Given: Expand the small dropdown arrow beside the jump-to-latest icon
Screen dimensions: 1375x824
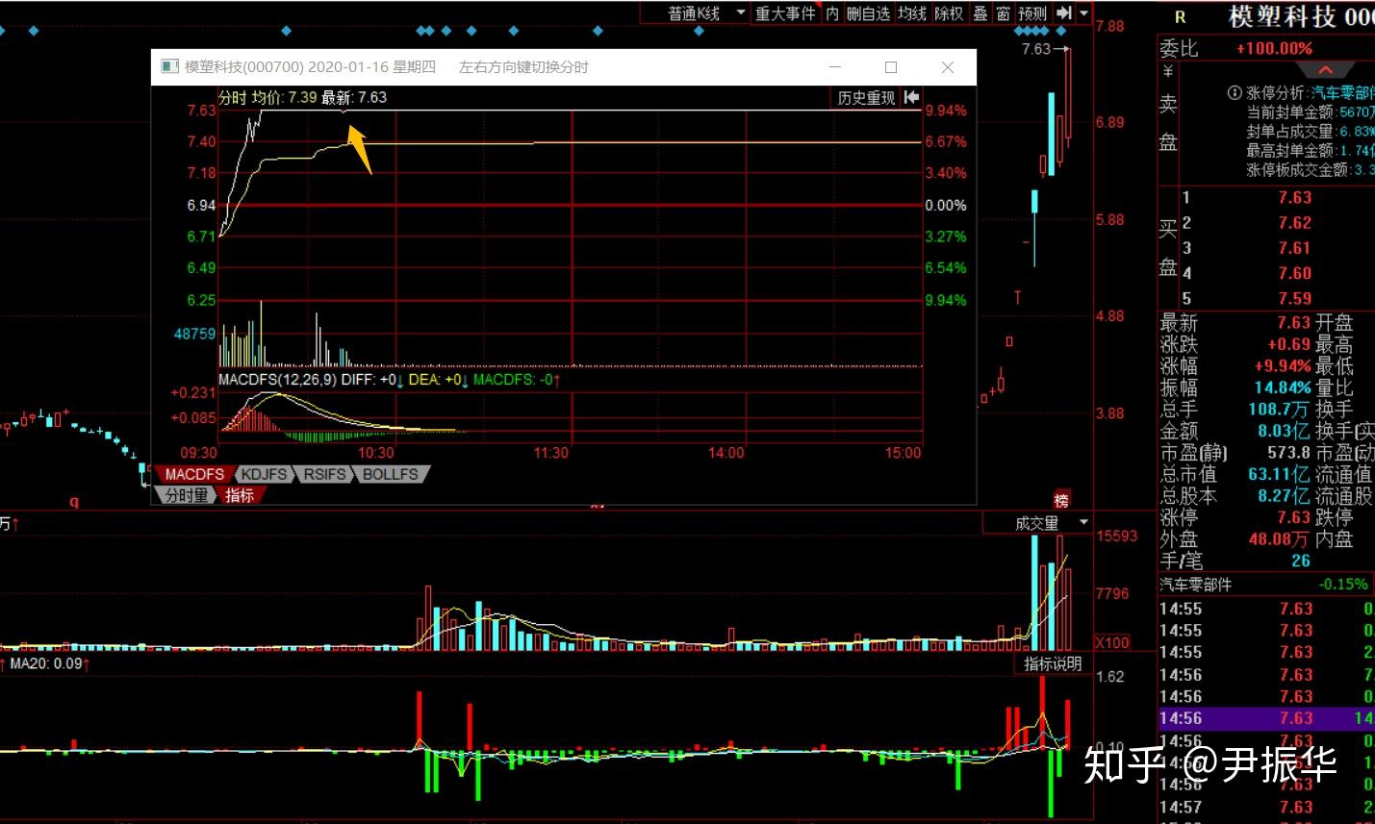Looking at the screenshot, I should (1084, 13).
